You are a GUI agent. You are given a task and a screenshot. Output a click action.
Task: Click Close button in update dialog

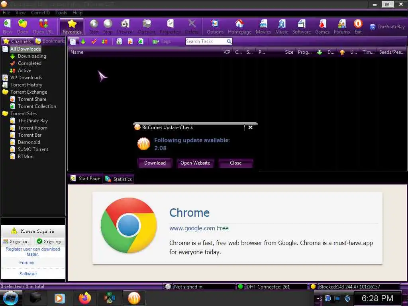[236, 163]
